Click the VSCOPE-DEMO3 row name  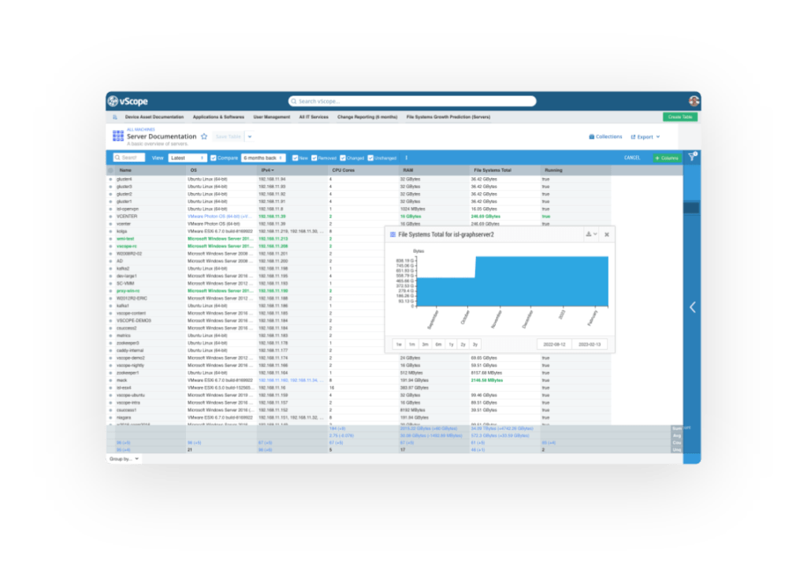coord(134,321)
